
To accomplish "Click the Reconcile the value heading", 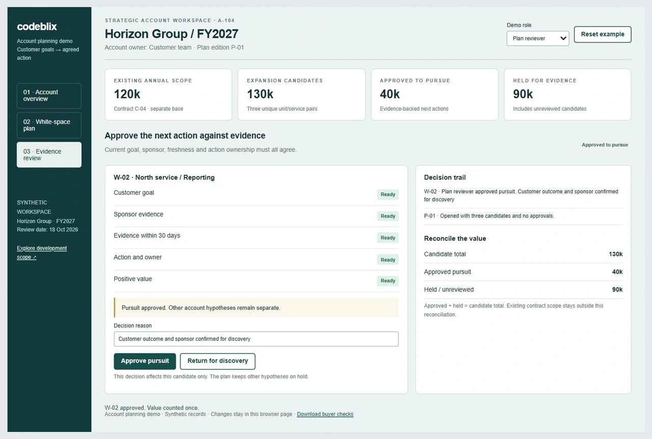I will coord(455,239).
